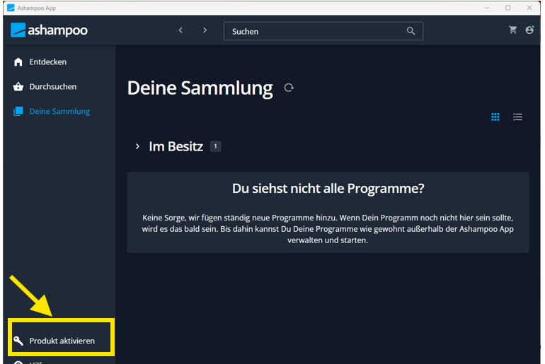Viewport: 545px width, 364px height.
Task: Click the basket icon next to Durchsuchen
Action: [18, 86]
